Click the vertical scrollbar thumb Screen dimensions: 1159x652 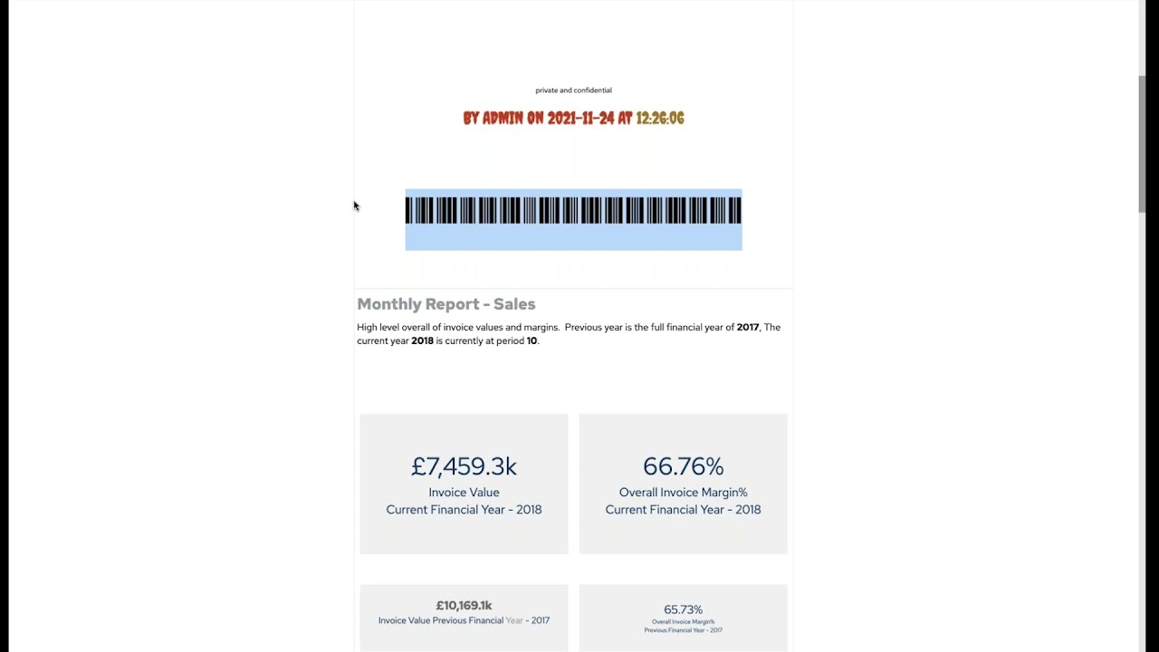point(1143,145)
